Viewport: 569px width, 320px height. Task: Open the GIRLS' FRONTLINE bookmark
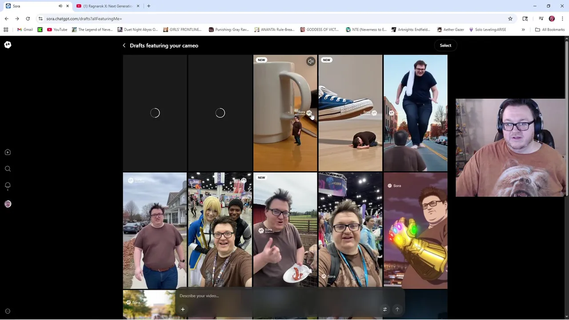[x=182, y=30]
